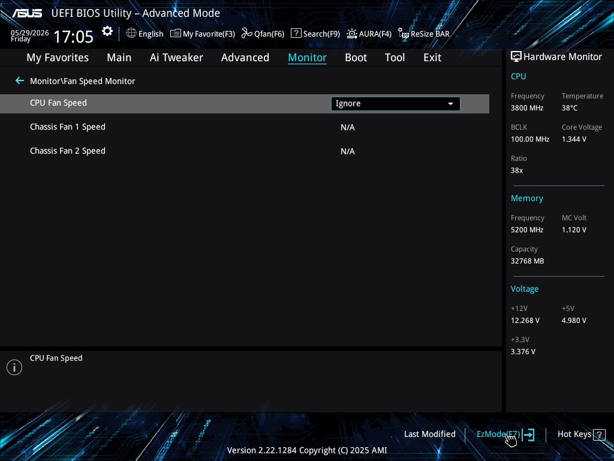Click the settings gear icon
This screenshot has width=614, height=461.
107,31
